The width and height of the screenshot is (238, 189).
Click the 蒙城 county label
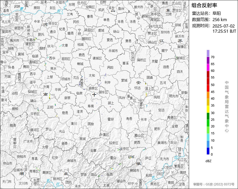[124, 80]
